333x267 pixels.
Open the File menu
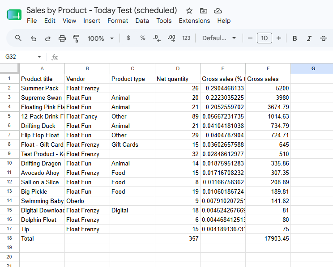coord(32,21)
